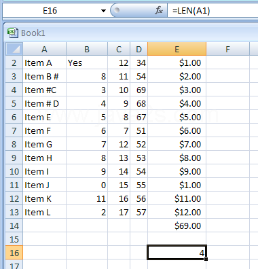The image size is (258, 269).
Task: Select row 14 header
Action: point(14,226)
